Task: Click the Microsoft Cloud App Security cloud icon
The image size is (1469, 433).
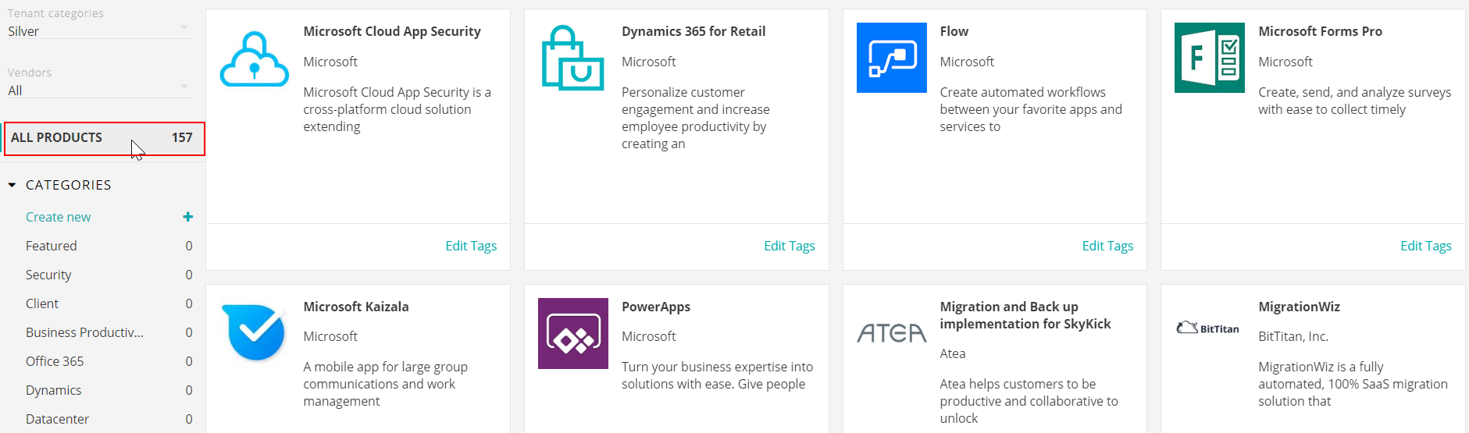Action: click(255, 59)
